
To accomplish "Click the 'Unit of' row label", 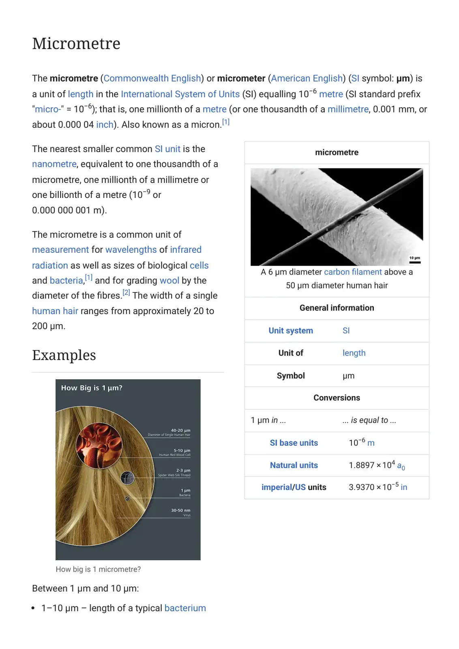I will tap(291, 353).
